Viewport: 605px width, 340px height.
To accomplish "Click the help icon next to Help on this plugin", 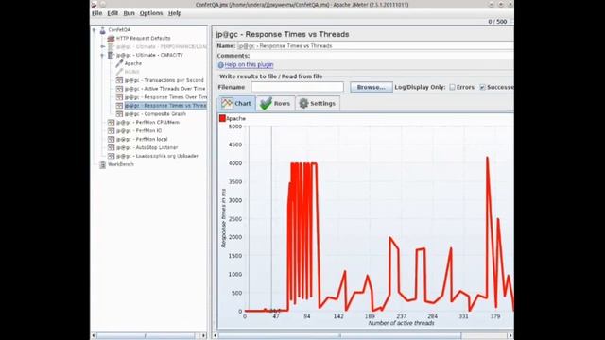I will click(220, 65).
